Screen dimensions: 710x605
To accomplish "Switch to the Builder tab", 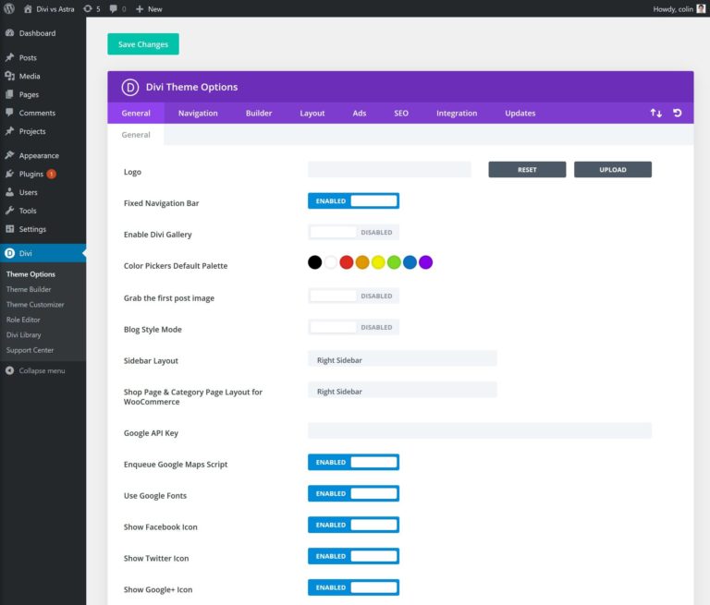I will coord(259,113).
